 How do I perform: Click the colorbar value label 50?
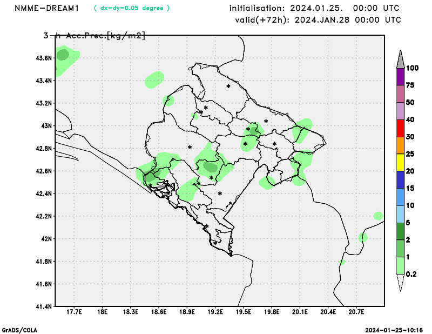point(410,103)
